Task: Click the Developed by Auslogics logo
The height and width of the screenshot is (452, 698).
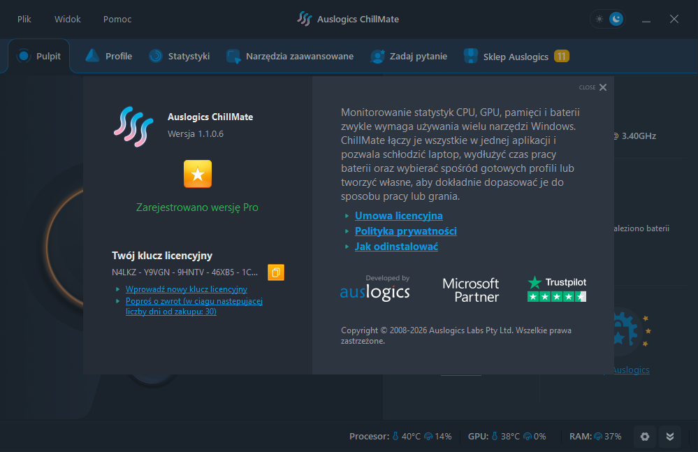Action: (x=375, y=289)
